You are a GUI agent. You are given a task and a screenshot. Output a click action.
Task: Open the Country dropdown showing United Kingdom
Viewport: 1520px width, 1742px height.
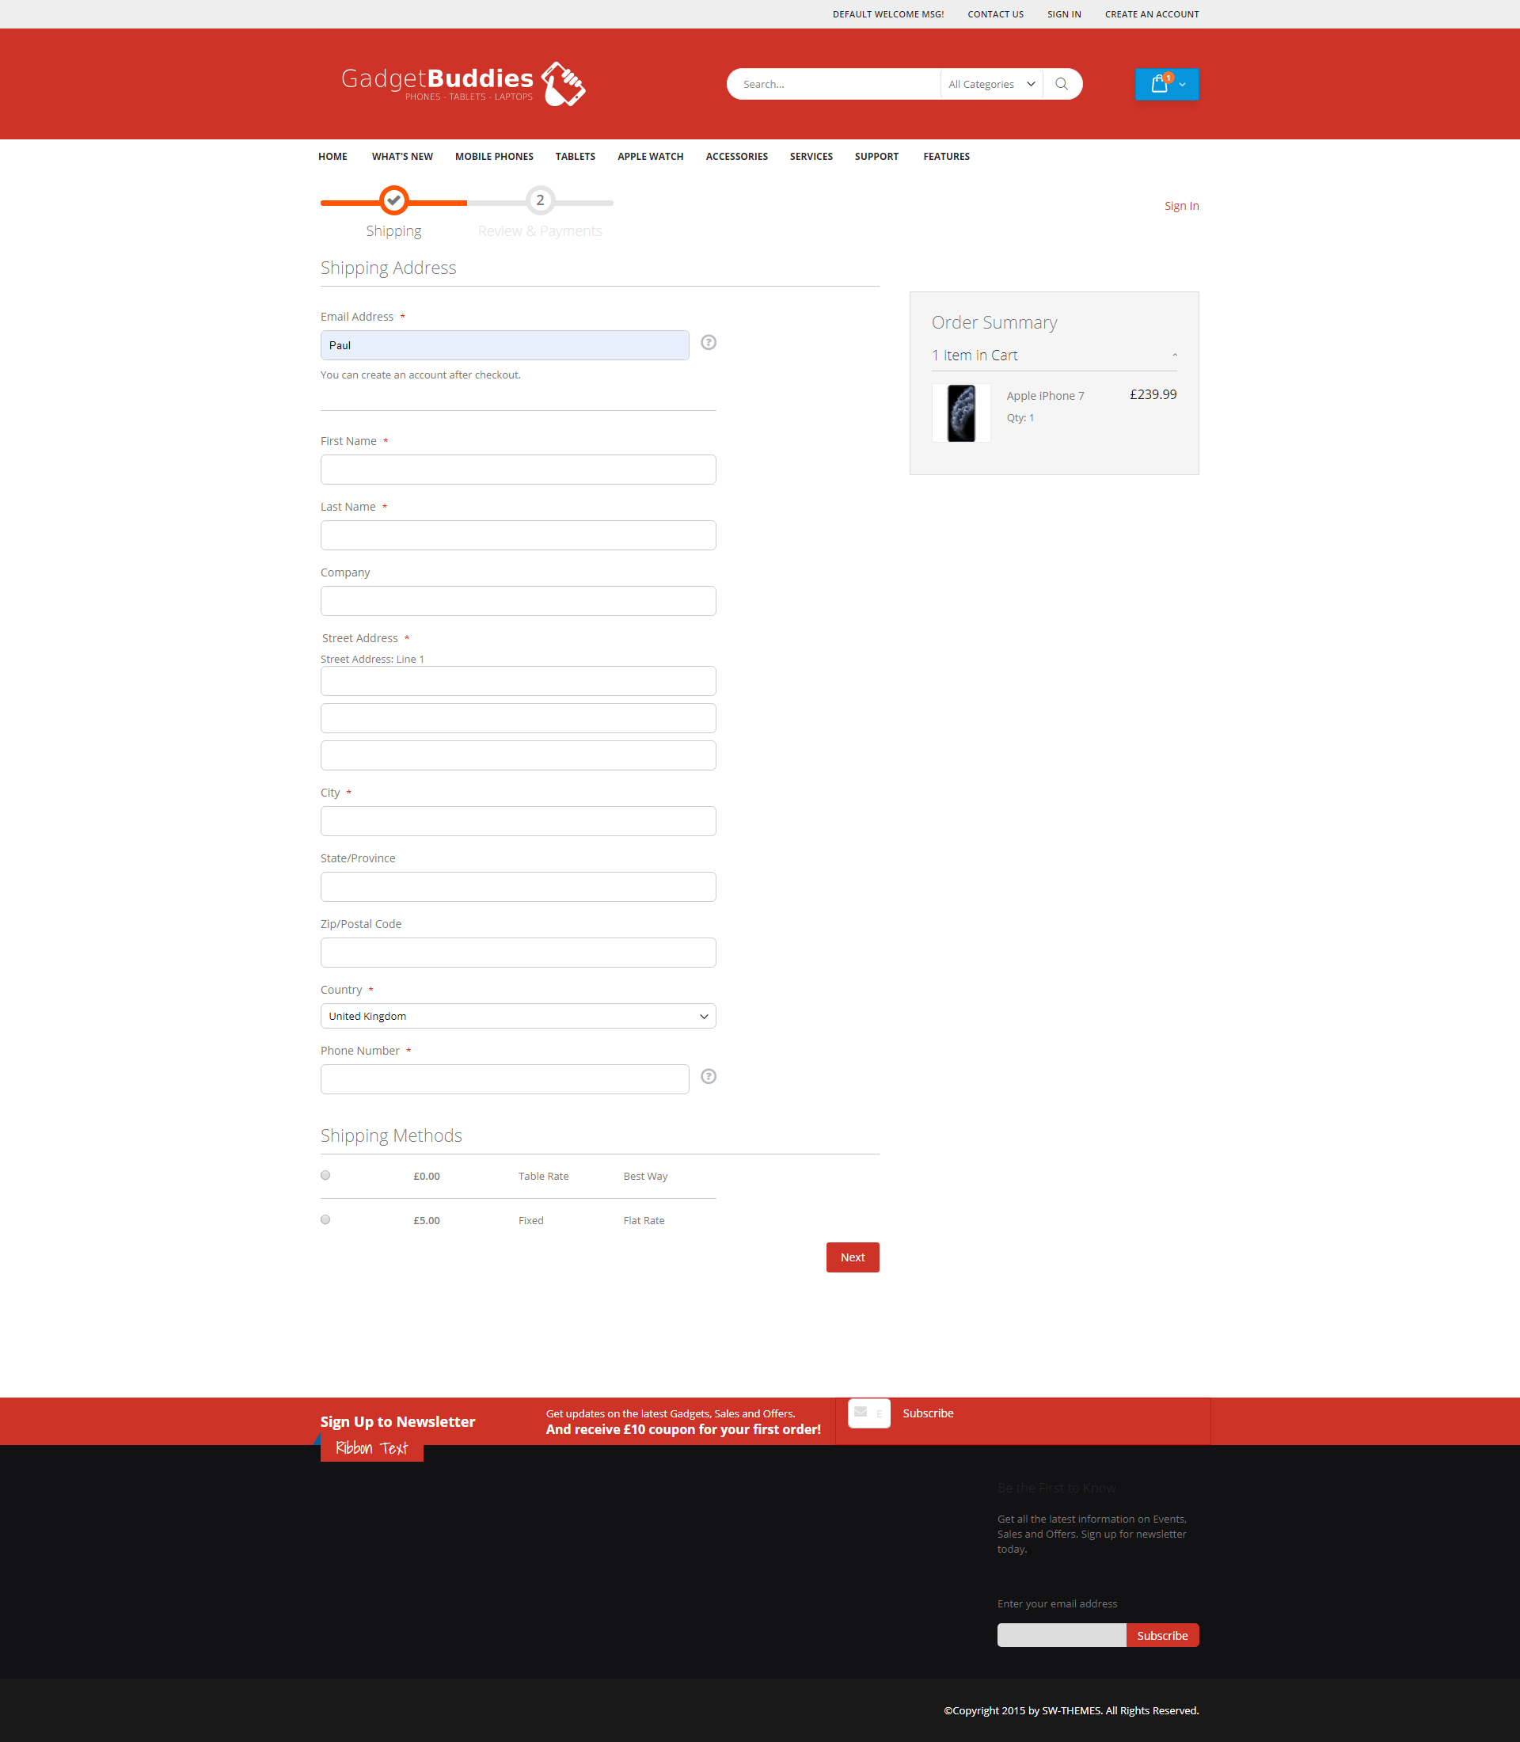(x=518, y=1016)
